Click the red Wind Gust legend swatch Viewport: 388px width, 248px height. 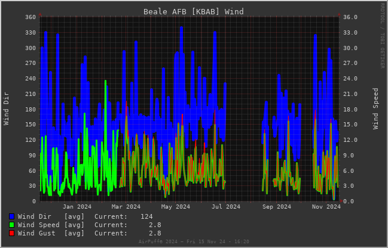click(x=11, y=233)
